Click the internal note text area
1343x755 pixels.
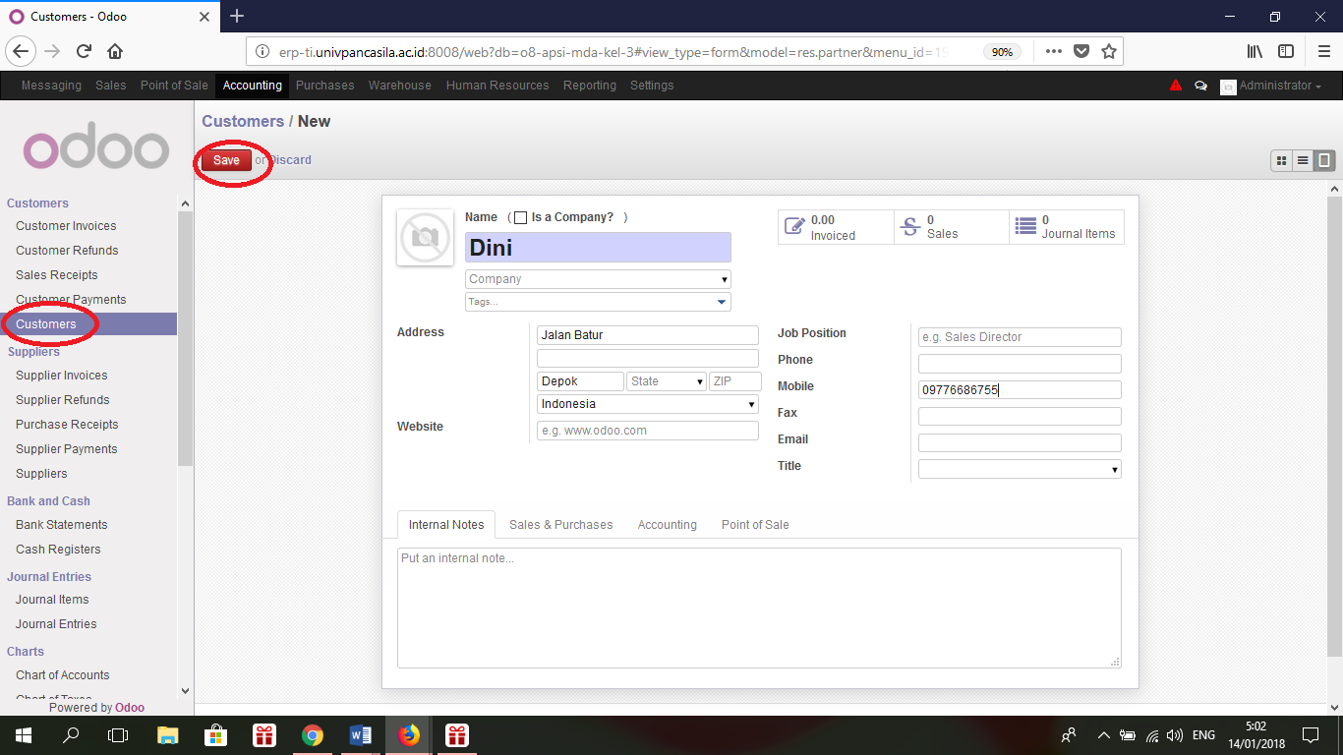tap(759, 609)
